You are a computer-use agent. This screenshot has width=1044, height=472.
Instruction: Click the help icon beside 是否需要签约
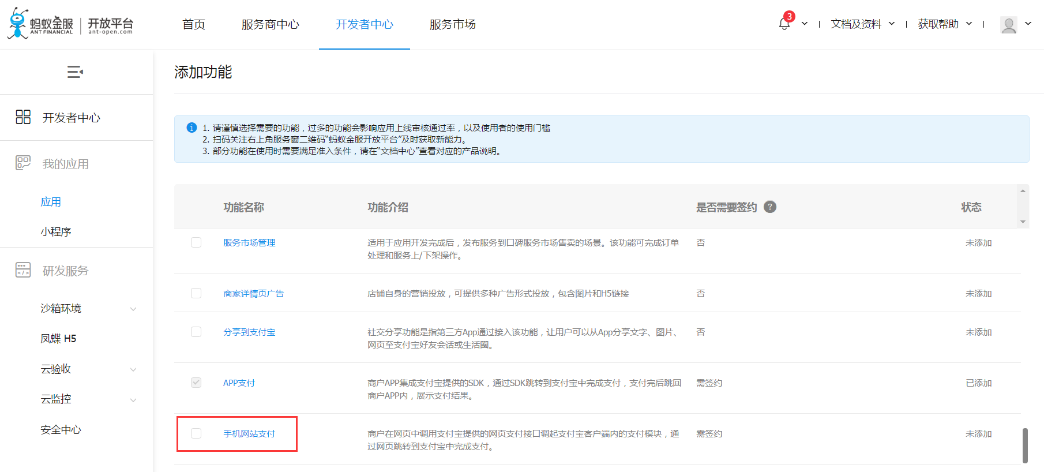click(770, 207)
